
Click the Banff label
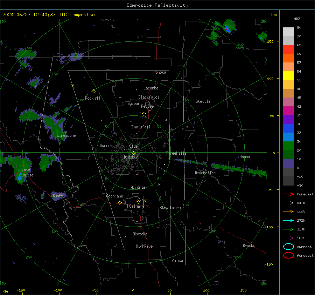click(57, 195)
